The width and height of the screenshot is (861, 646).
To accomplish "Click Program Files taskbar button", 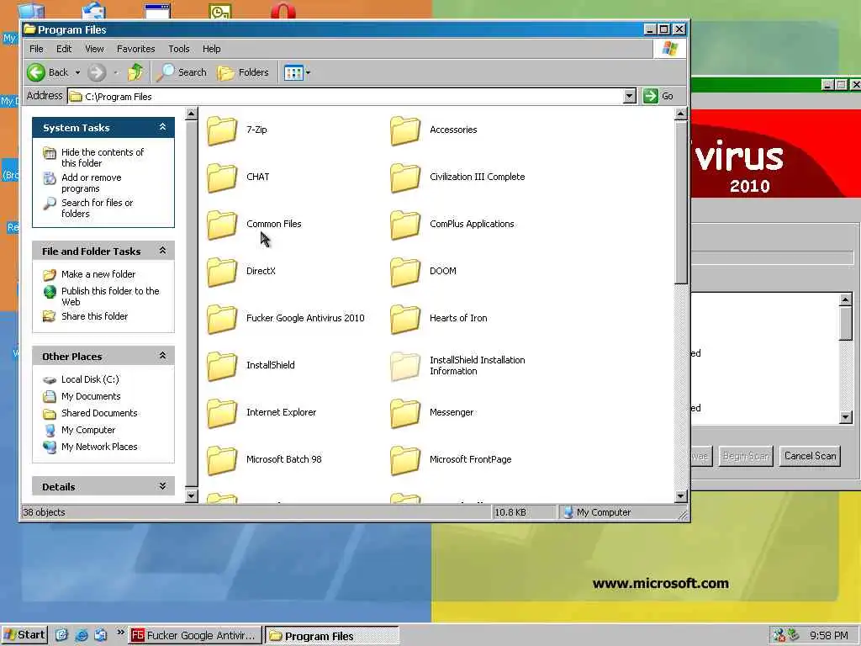I will click(x=332, y=636).
